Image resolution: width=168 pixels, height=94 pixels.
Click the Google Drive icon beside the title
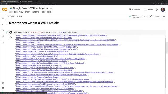point(11,8)
